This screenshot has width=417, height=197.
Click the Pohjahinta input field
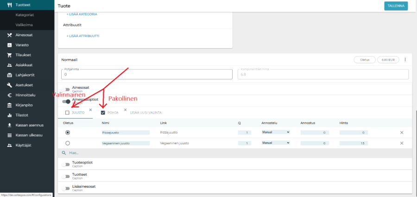point(146,74)
